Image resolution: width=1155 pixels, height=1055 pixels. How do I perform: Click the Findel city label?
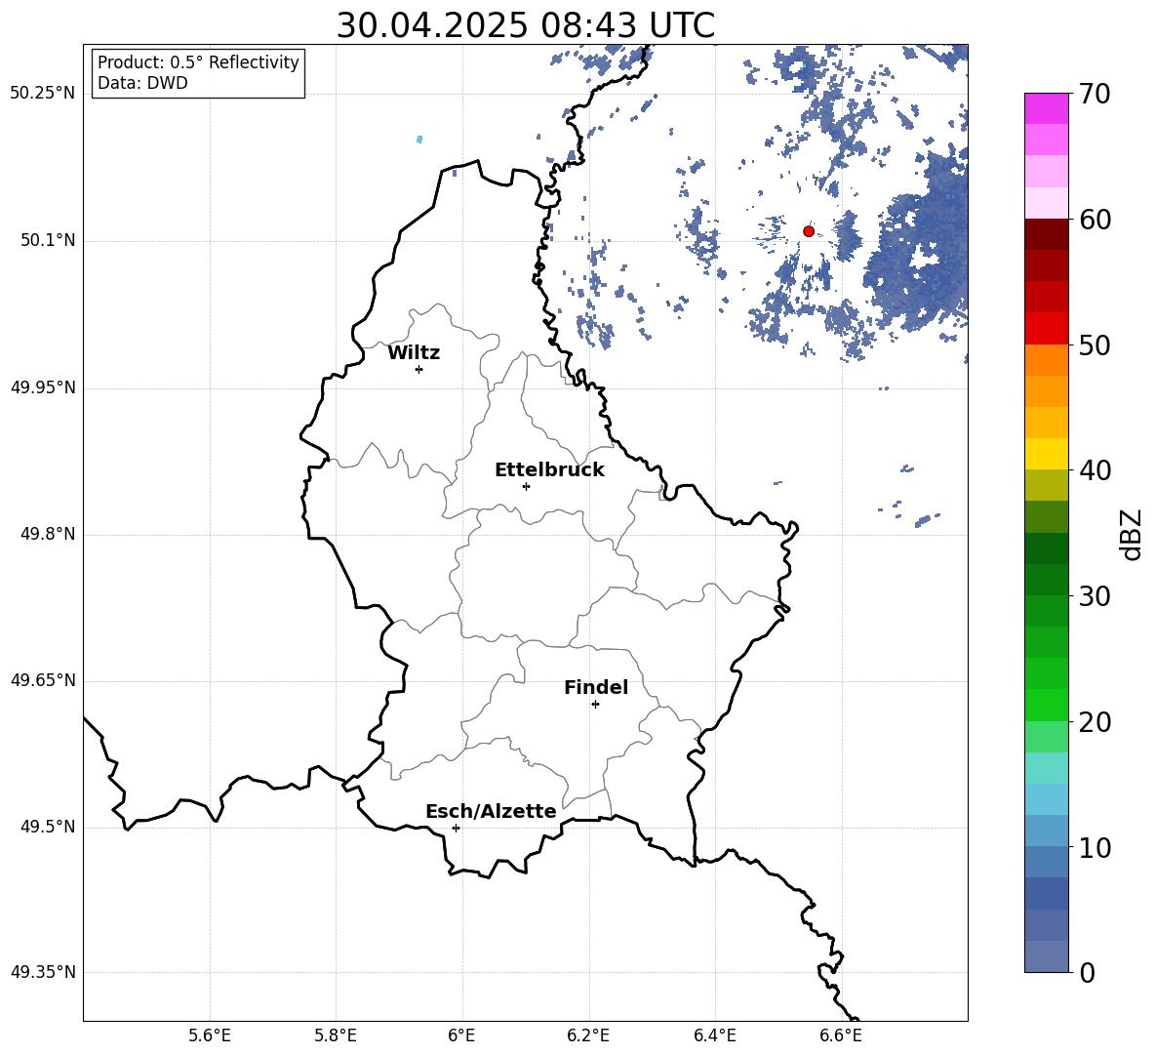click(596, 687)
